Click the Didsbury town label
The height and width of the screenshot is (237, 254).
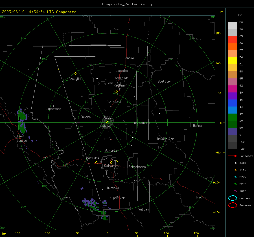coord(106,126)
